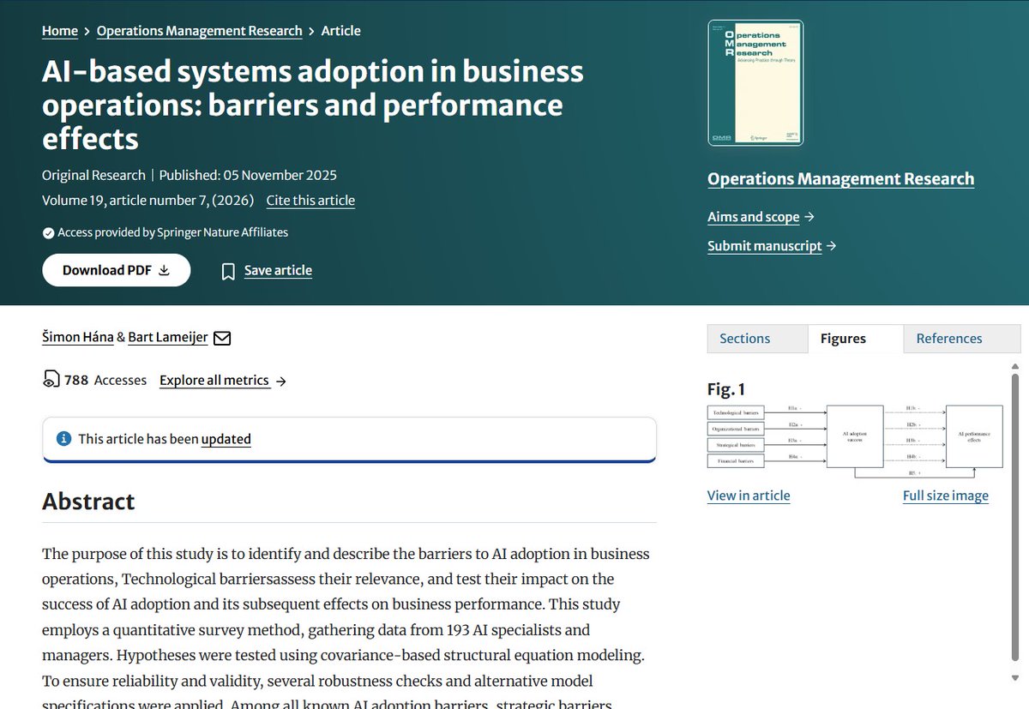The height and width of the screenshot is (709, 1029).
Task: Click the 'Published: 05 November 2025' text
Action: (248, 175)
